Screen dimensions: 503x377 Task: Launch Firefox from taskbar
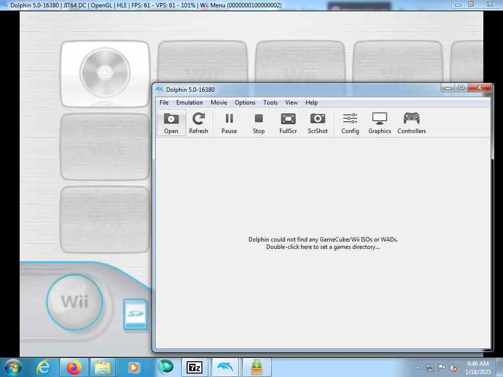click(x=74, y=367)
